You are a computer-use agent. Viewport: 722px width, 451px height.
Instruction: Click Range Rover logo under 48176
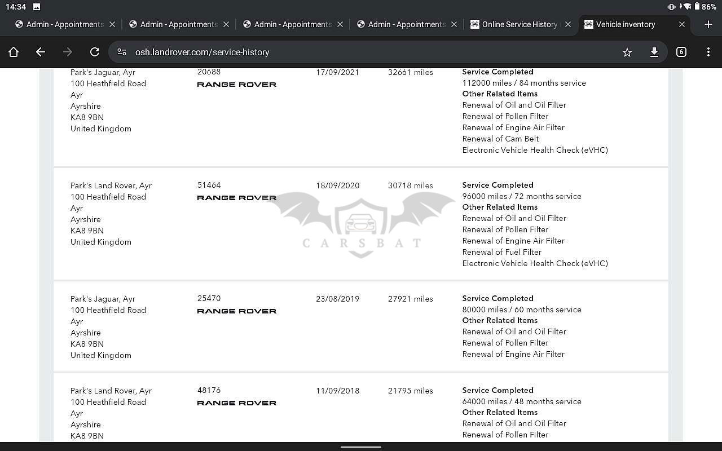(236, 403)
